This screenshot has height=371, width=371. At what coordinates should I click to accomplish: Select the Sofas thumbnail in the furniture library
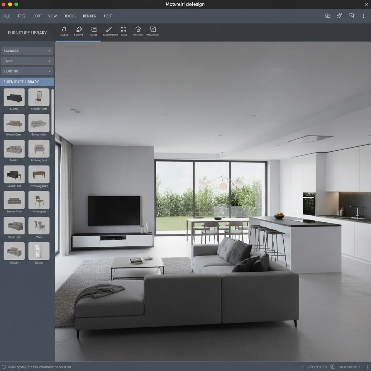(14, 96)
